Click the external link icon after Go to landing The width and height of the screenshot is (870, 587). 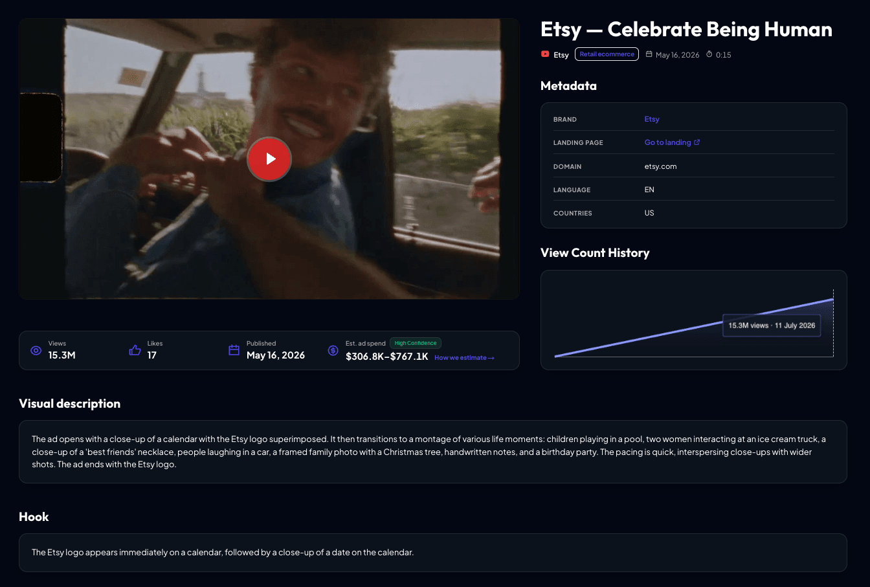(x=697, y=142)
